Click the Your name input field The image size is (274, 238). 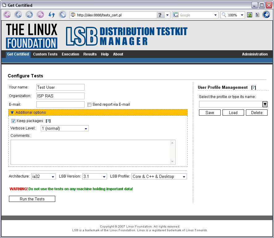click(x=60, y=87)
